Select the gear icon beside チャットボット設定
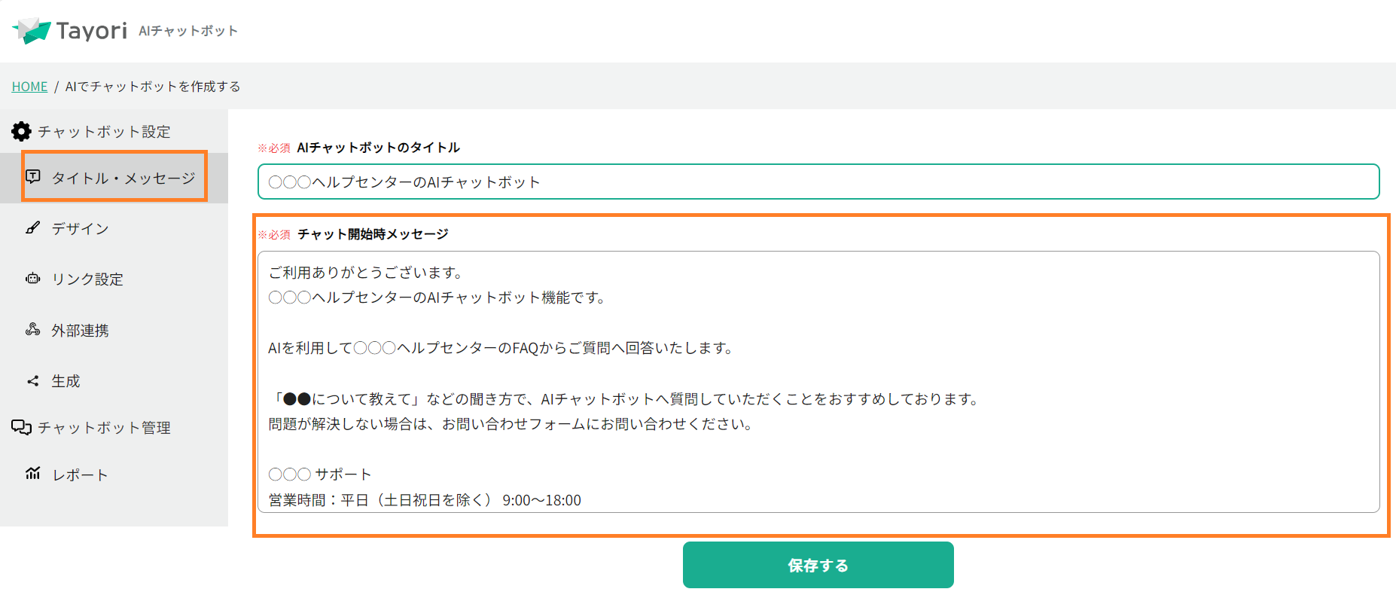 tap(22, 130)
